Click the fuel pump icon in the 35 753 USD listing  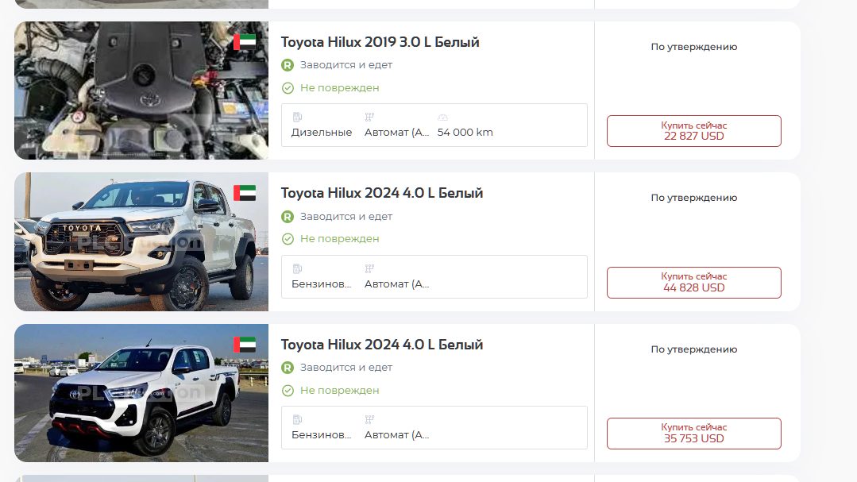(297, 419)
